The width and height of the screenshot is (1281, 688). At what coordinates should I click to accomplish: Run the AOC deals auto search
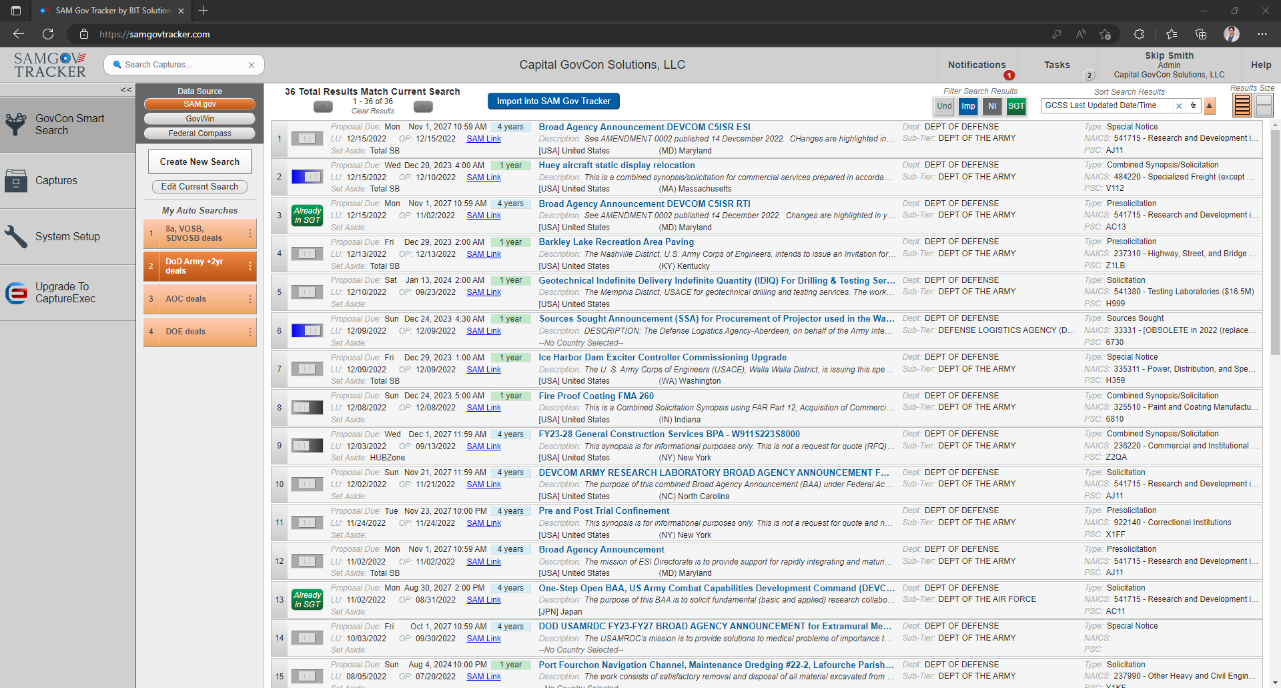199,299
